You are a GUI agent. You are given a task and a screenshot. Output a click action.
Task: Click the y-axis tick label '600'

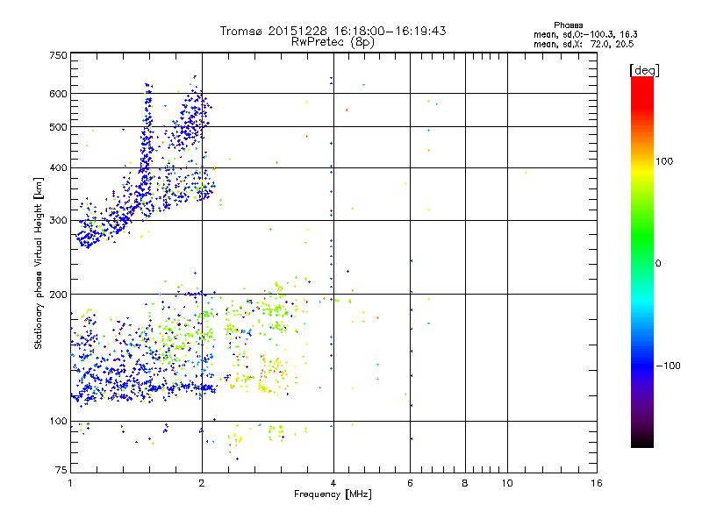[x=58, y=94]
